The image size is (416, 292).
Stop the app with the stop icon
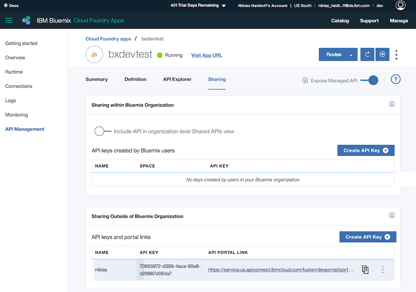tap(382, 54)
